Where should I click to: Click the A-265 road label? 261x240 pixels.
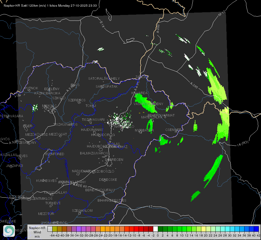[194, 85]
